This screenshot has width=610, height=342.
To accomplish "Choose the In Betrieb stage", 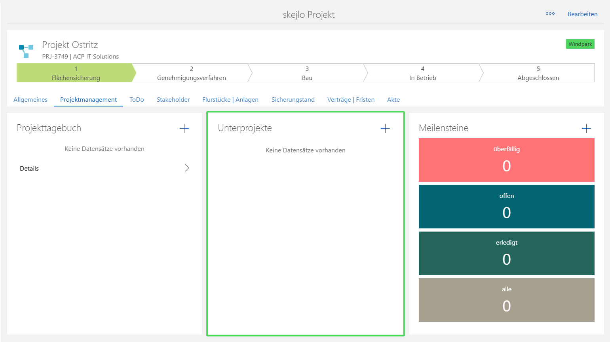I will 422,73.
